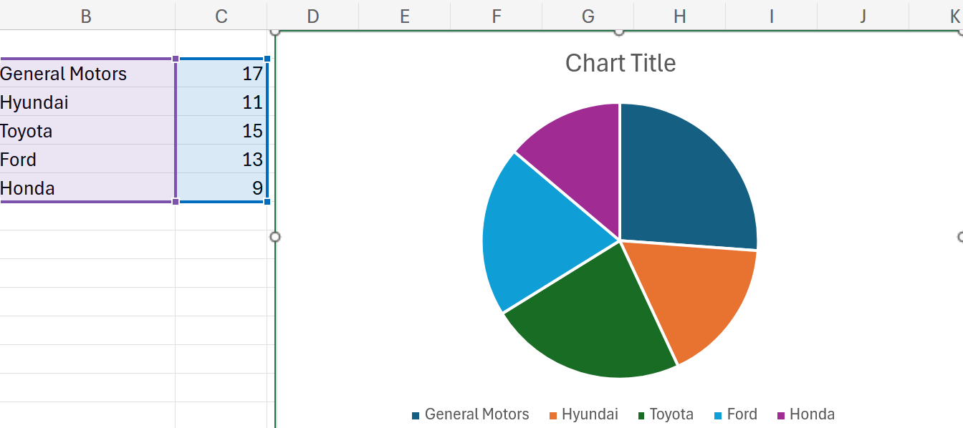Select column J header
The height and width of the screenshot is (428, 963).
coord(863,15)
